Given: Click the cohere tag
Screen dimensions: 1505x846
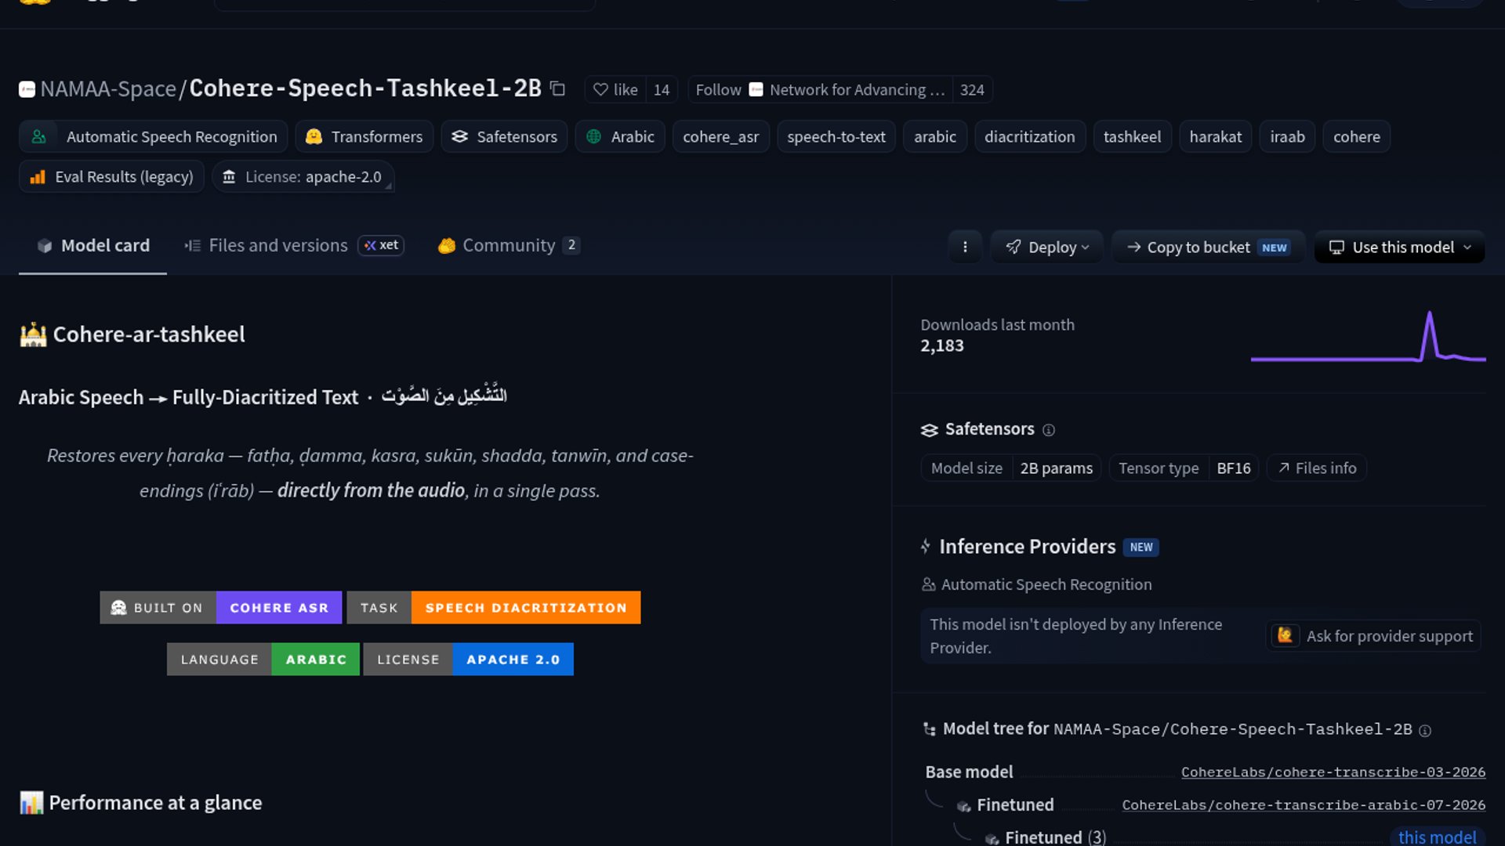Looking at the screenshot, I should [1356, 136].
